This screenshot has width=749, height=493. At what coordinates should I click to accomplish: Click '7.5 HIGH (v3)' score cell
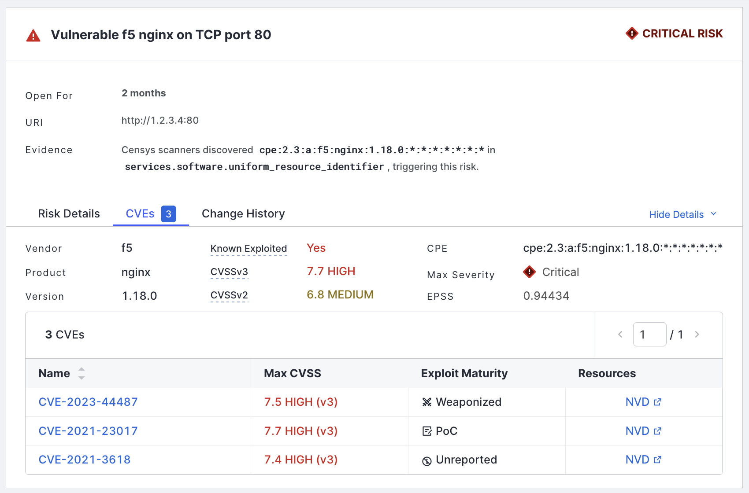coord(301,402)
